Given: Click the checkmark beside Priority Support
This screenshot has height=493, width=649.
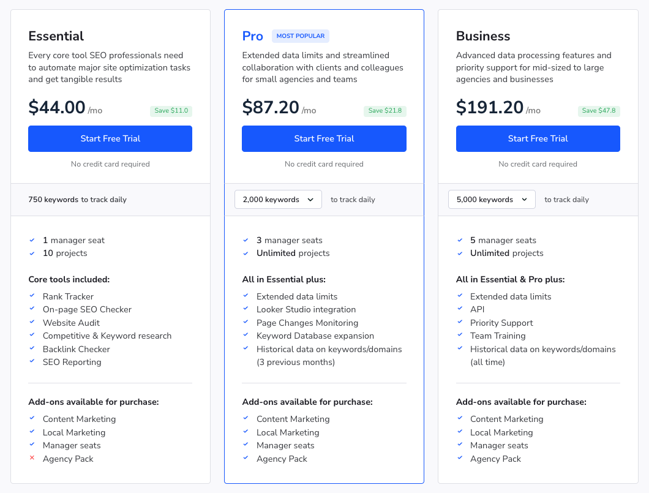Looking at the screenshot, I should click(x=459, y=323).
